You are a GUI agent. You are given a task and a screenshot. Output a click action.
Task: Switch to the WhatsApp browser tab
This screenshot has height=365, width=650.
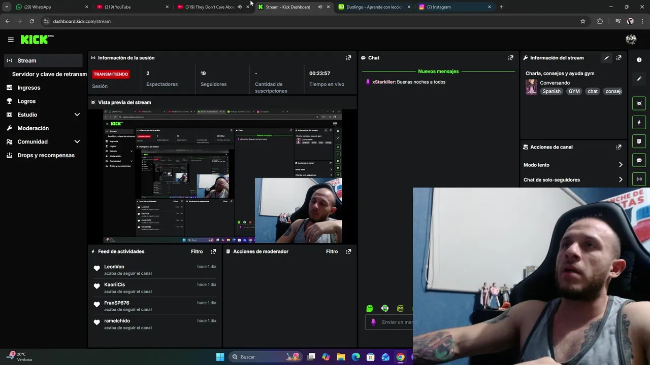pos(52,7)
